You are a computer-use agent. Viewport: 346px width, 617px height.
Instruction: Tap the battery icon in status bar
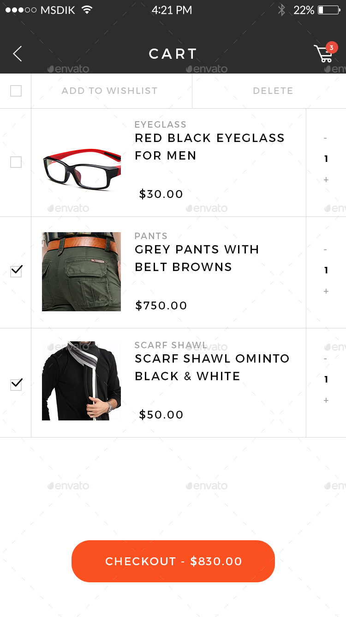(x=328, y=10)
